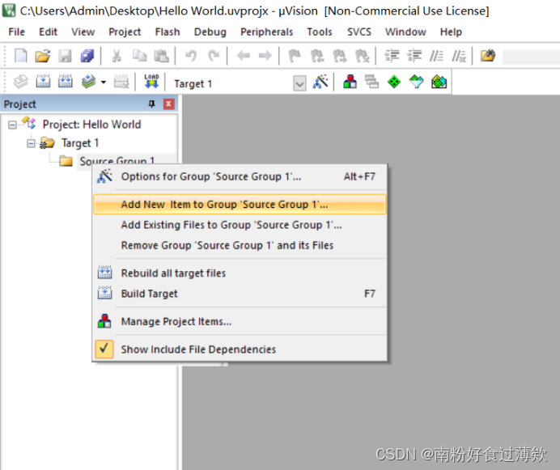Click the Pack Installer icon

point(439,82)
